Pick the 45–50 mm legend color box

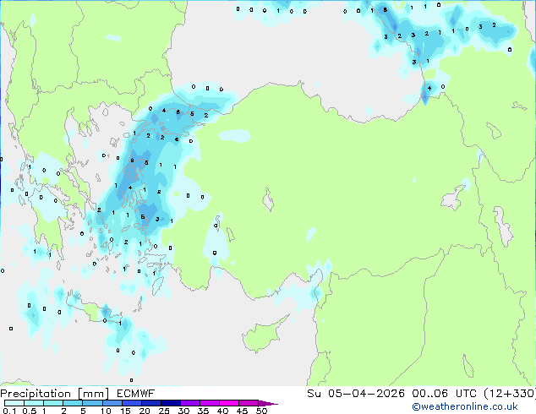pyautogui.click(x=249, y=403)
